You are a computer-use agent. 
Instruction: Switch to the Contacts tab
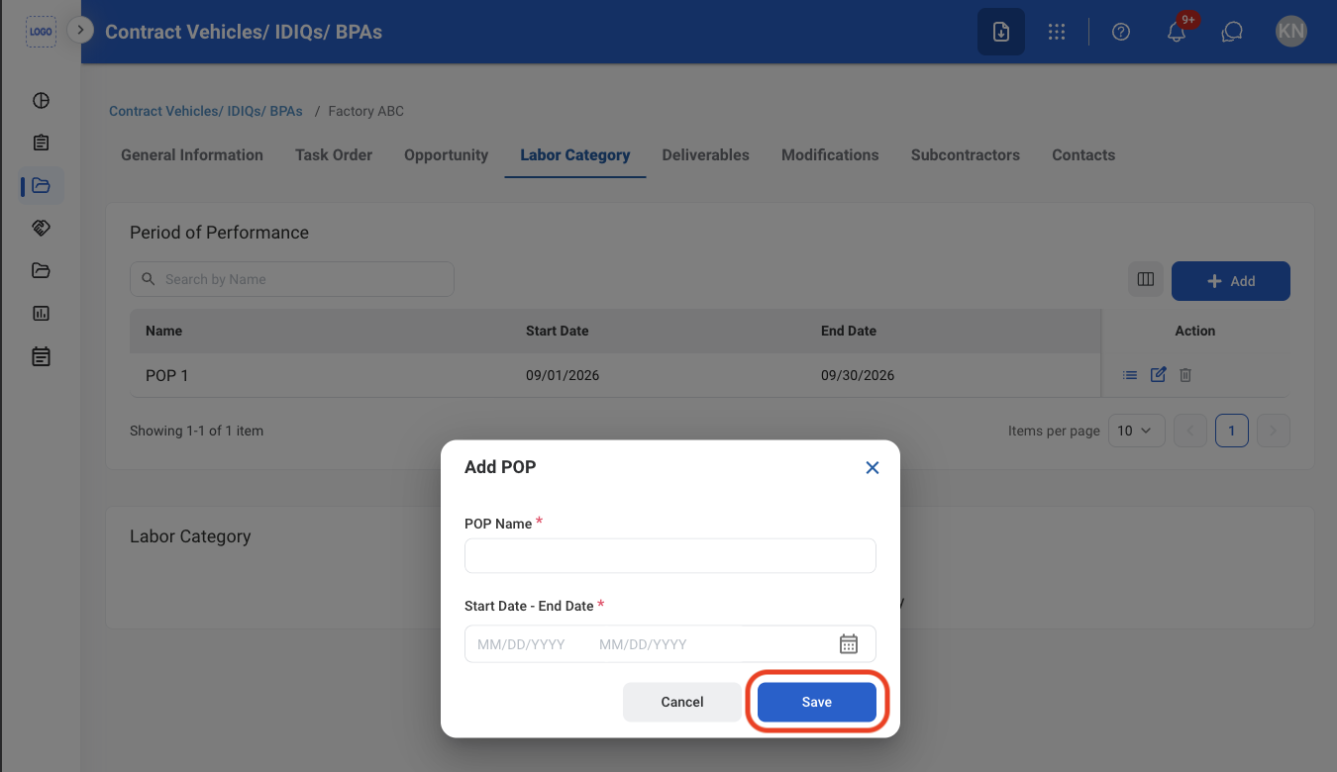pos(1083,155)
